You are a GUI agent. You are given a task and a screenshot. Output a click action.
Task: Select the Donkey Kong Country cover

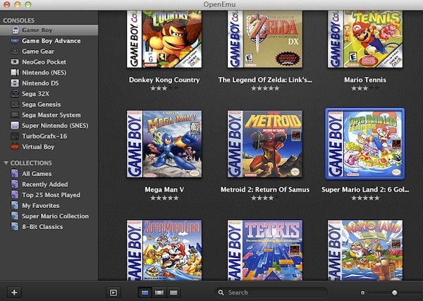pyautogui.click(x=164, y=39)
